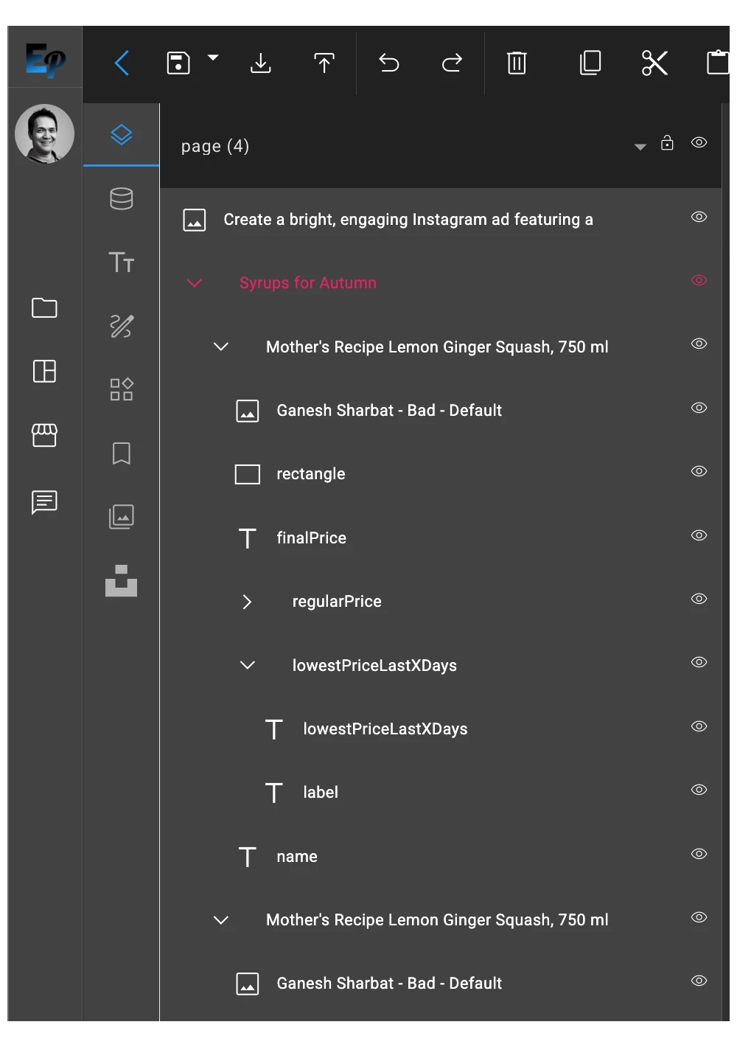Hide the first Ganesh Sharbat image layer
This screenshot has width=737, height=1047.
click(x=699, y=408)
